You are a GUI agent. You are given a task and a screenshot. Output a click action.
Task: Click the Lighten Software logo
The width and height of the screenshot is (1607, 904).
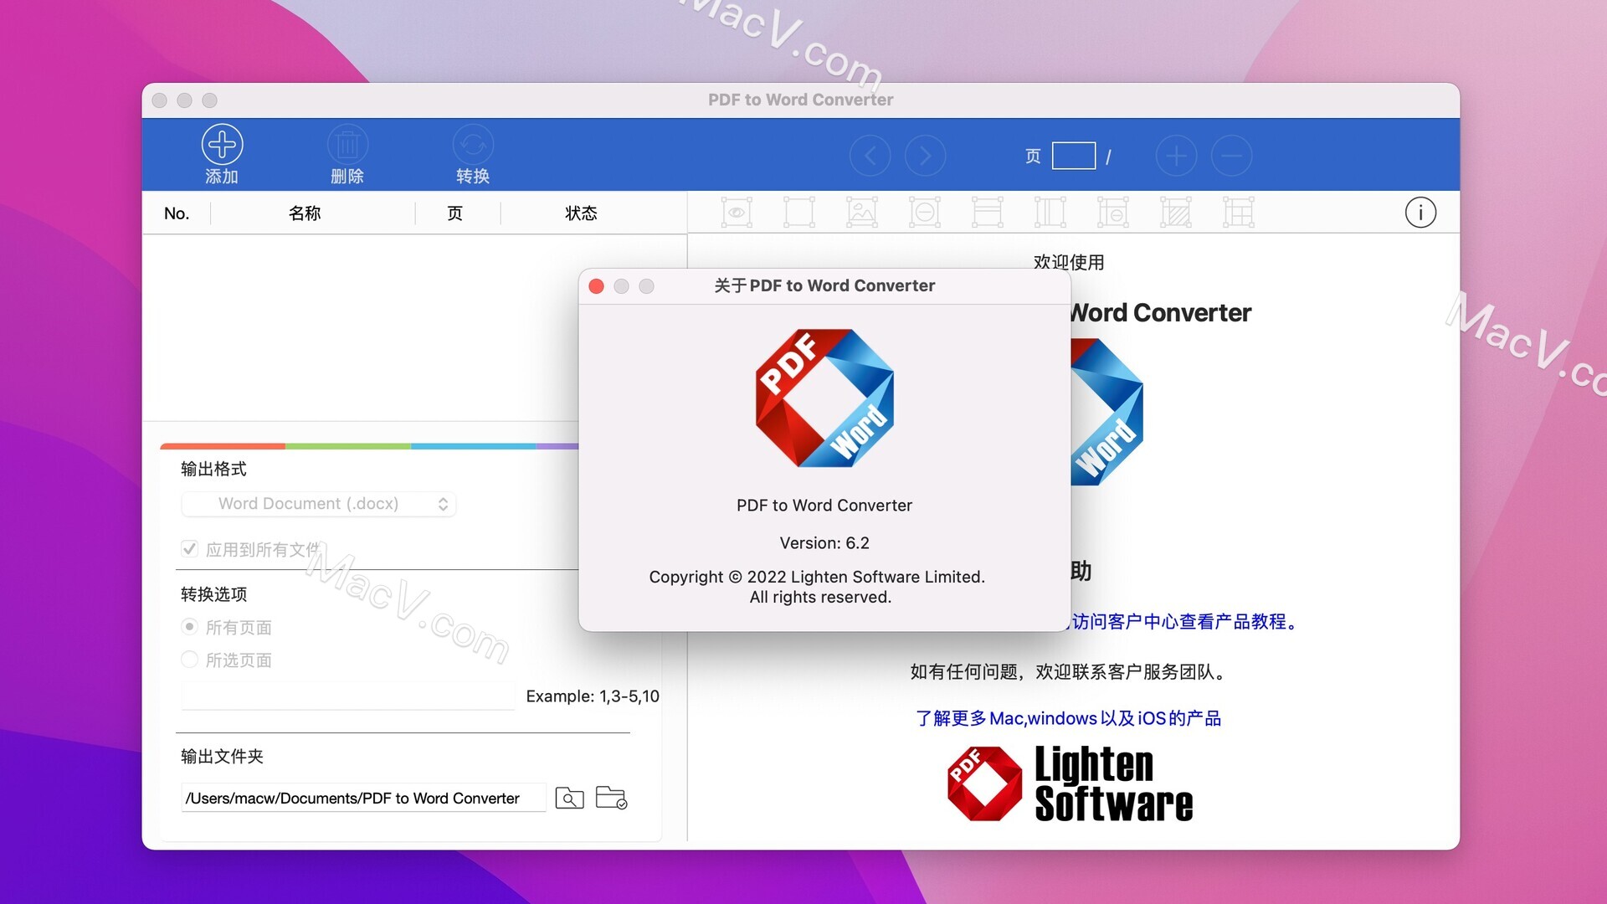(x=1070, y=783)
